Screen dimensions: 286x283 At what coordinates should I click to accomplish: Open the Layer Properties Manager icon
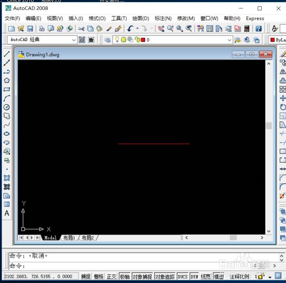[108, 40]
